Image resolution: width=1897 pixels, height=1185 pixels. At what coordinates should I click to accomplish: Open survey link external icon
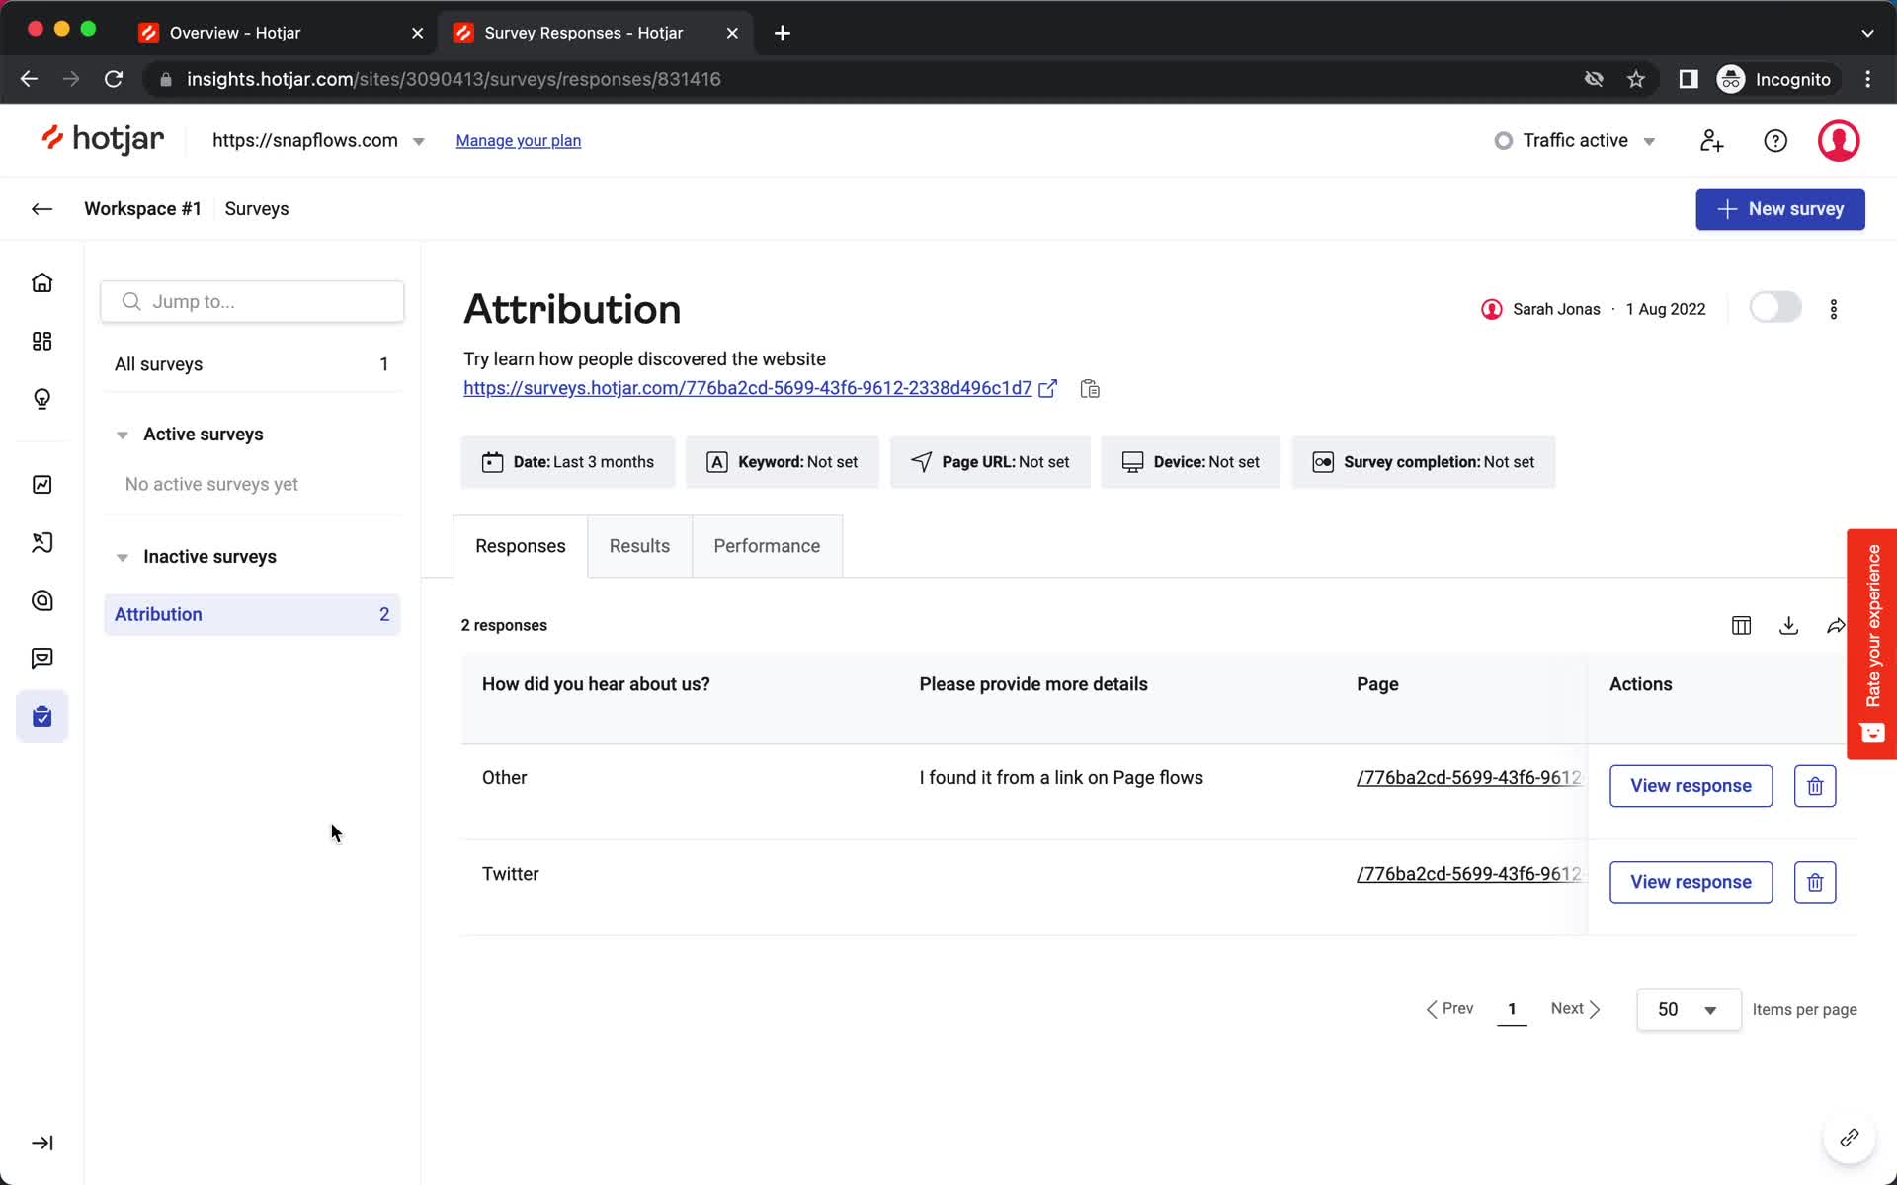tap(1048, 388)
